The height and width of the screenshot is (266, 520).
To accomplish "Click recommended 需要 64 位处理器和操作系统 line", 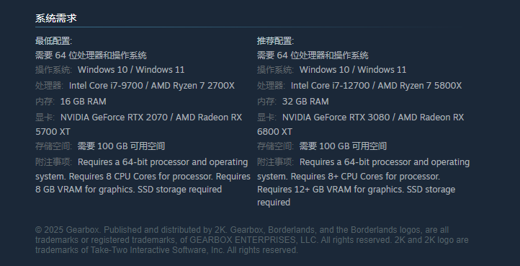I will [313, 56].
